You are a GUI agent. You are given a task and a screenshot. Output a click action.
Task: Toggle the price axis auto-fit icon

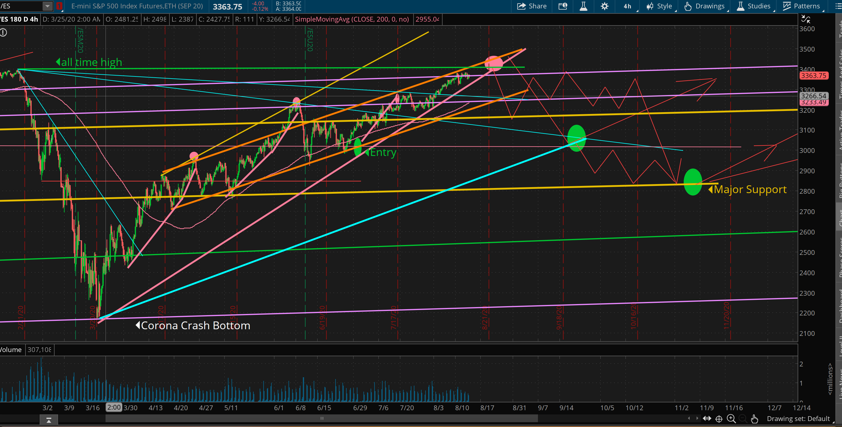[x=806, y=19]
